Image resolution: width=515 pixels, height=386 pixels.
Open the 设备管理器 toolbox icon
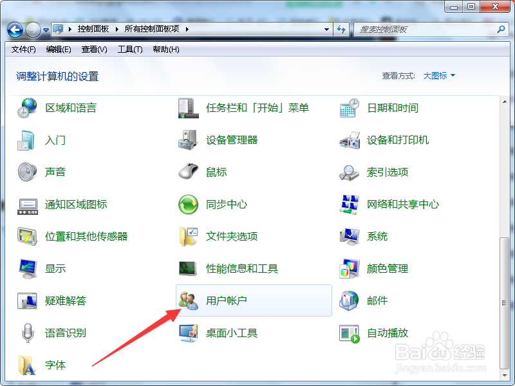click(x=188, y=140)
